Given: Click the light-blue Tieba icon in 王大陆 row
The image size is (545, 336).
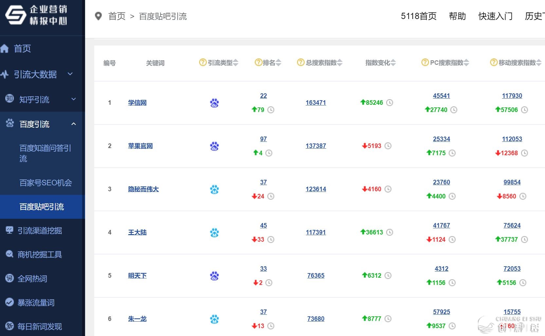Looking at the screenshot, I should point(214,233).
